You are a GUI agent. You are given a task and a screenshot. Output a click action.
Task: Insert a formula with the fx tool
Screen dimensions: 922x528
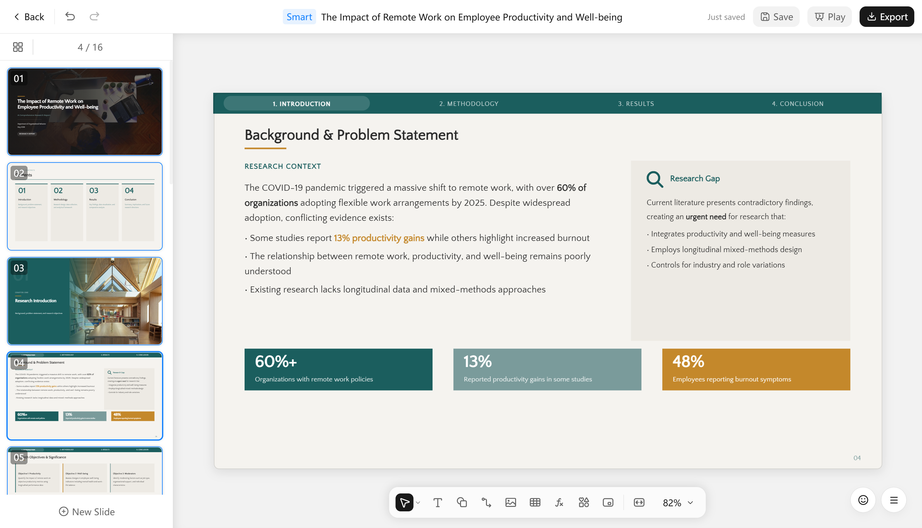559,503
